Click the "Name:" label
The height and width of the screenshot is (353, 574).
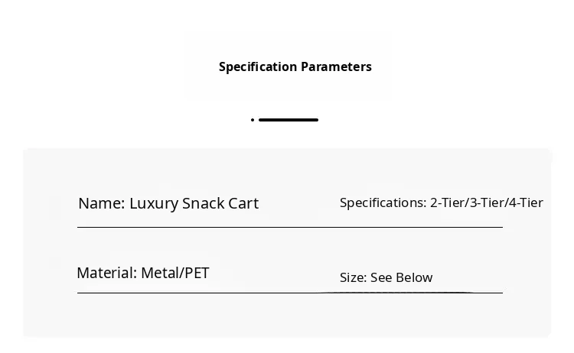click(x=101, y=203)
